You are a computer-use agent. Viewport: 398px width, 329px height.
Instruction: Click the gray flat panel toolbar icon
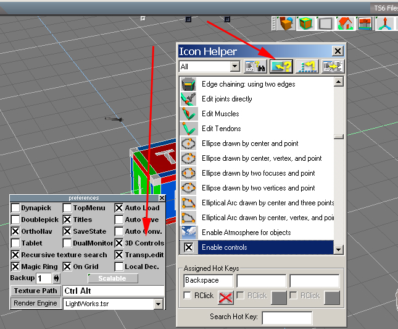[x=325, y=23]
